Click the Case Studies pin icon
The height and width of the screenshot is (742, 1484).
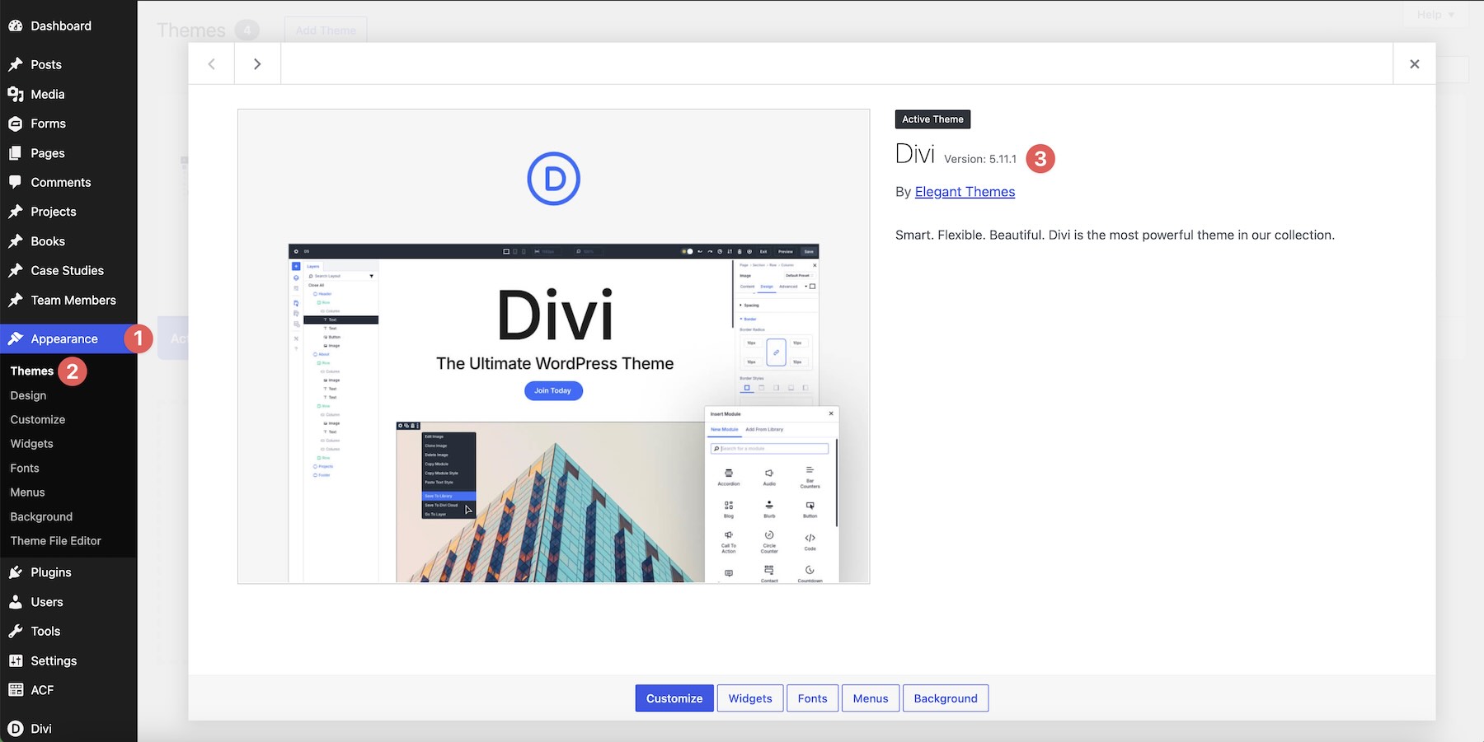(15, 270)
